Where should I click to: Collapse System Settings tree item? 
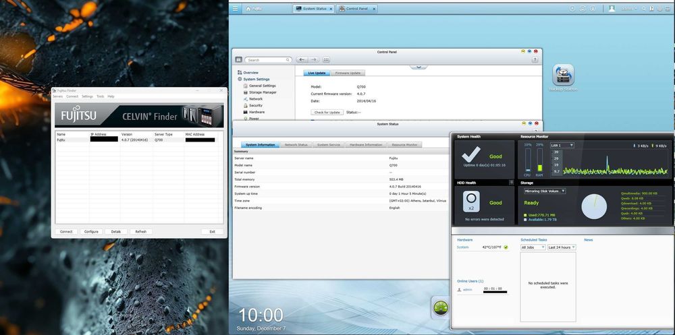[254, 79]
